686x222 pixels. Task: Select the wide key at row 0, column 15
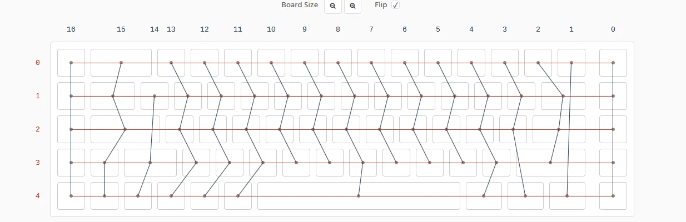121,63
